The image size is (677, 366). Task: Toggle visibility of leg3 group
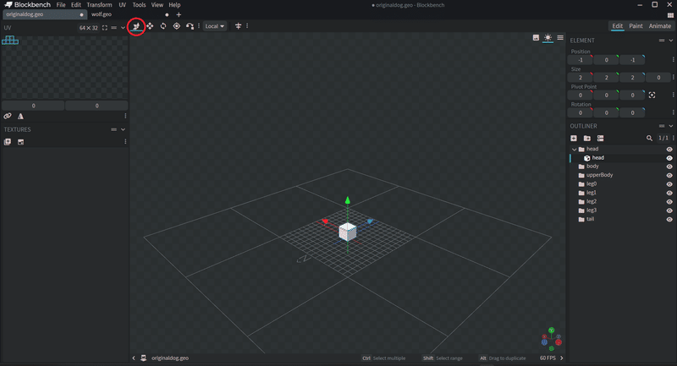pos(669,210)
